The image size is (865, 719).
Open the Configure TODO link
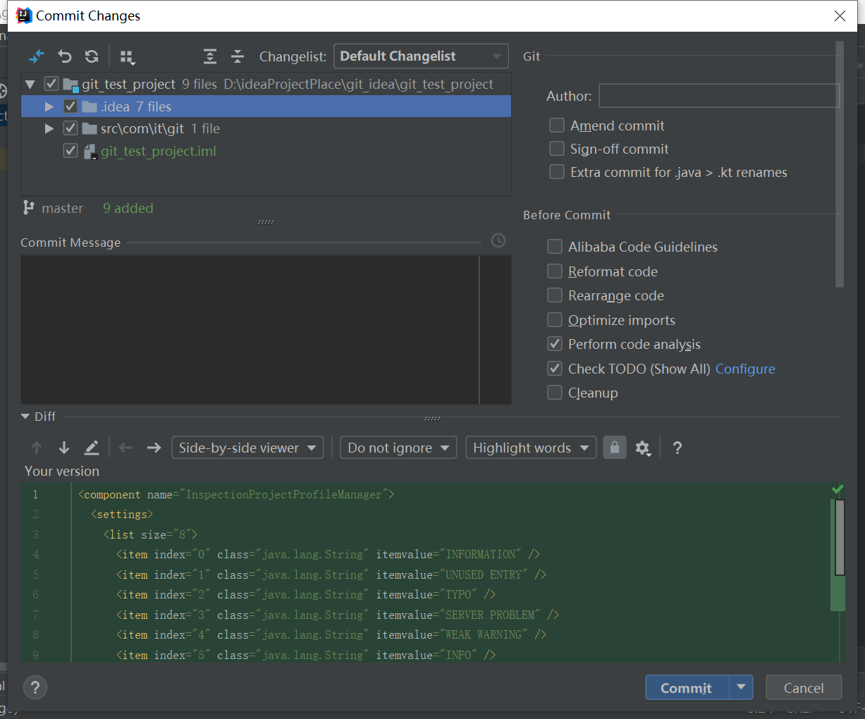point(745,369)
